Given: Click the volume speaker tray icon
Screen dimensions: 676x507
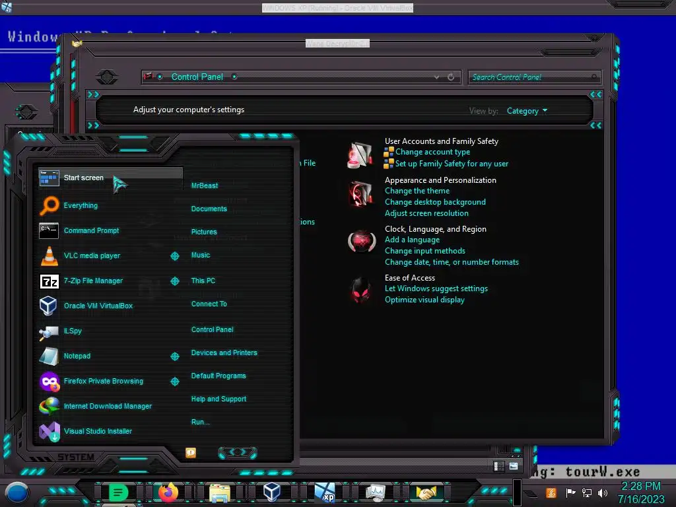Looking at the screenshot, I should [x=603, y=492].
